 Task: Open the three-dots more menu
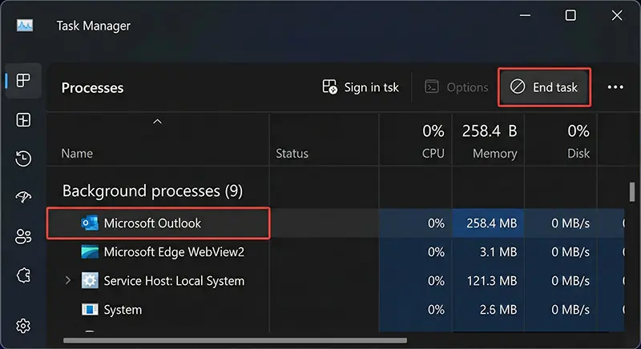coord(615,87)
